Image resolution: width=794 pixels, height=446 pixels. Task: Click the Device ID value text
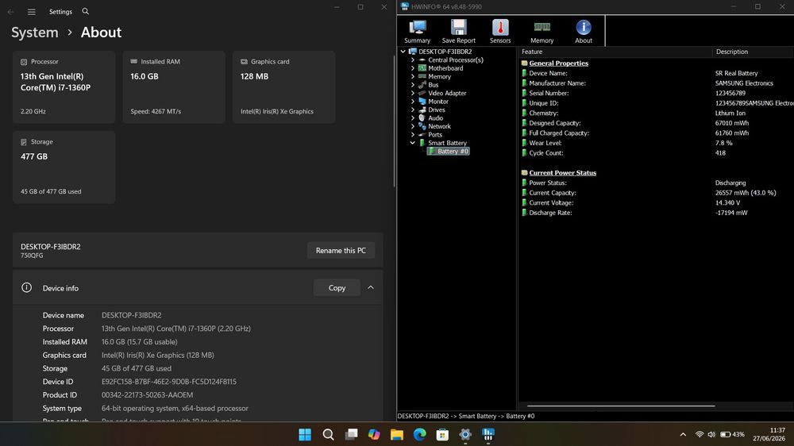tap(168, 382)
